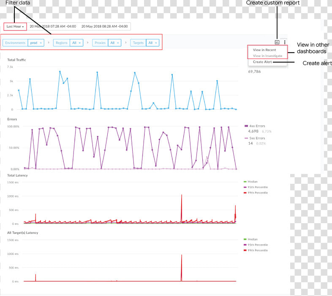Toggle Target Latency 99th Percentile legend
332x296 pixels.
[256, 250]
